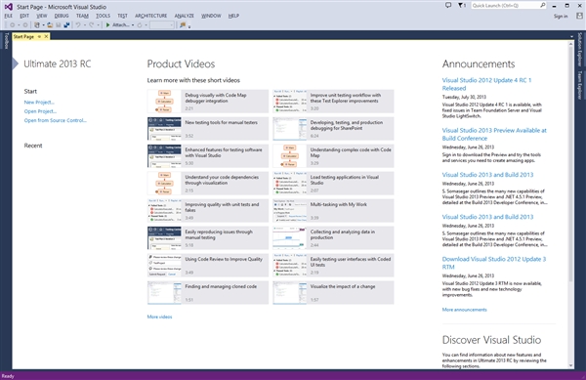Image resolution: width=586 pixels, height=380 pixels.
Task: Click the Save floppy disk icon
Action: point(59,25)
